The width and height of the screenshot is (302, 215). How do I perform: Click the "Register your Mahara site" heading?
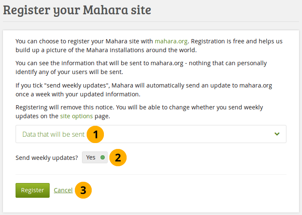pos(77,10)
